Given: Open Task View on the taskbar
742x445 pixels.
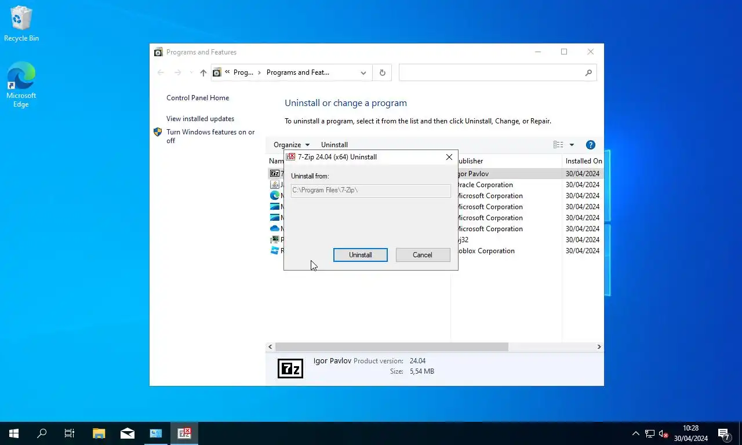Looking at the screenshot, I should click(x=70, y=433).
